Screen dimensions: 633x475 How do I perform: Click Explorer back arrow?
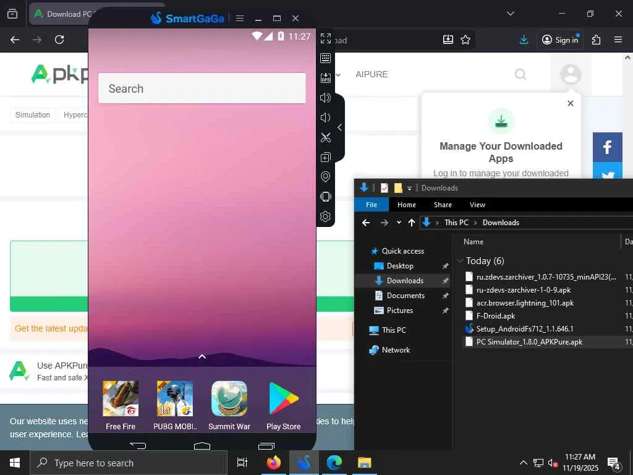(366, 223)
